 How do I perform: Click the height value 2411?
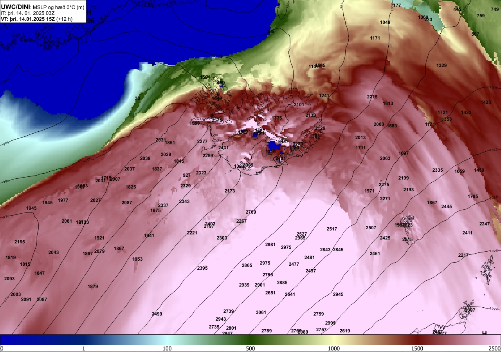[467, 233]
